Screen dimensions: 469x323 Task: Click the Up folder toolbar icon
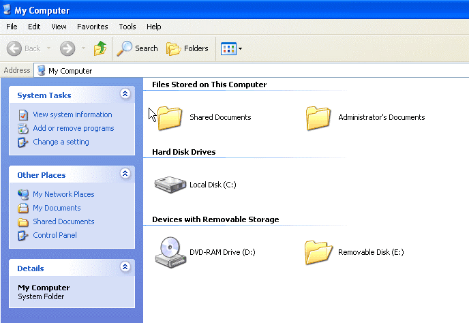tap(100, 48)
